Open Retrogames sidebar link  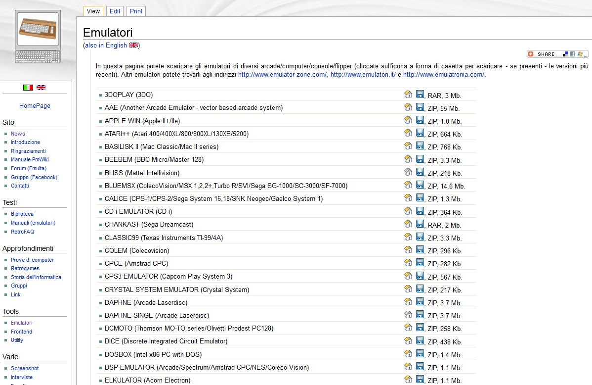(x=25, y=268)
